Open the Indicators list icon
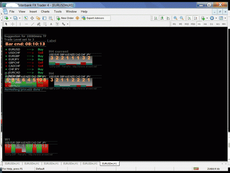 [x=203, y=18]
